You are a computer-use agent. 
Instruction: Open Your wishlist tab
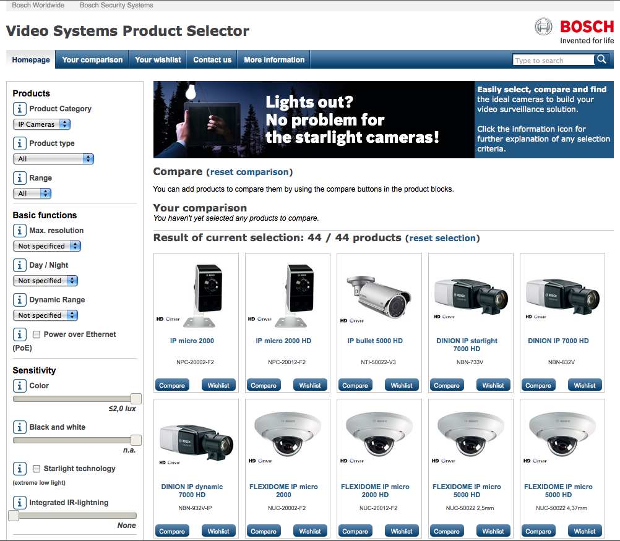click(x=158, y=60)
